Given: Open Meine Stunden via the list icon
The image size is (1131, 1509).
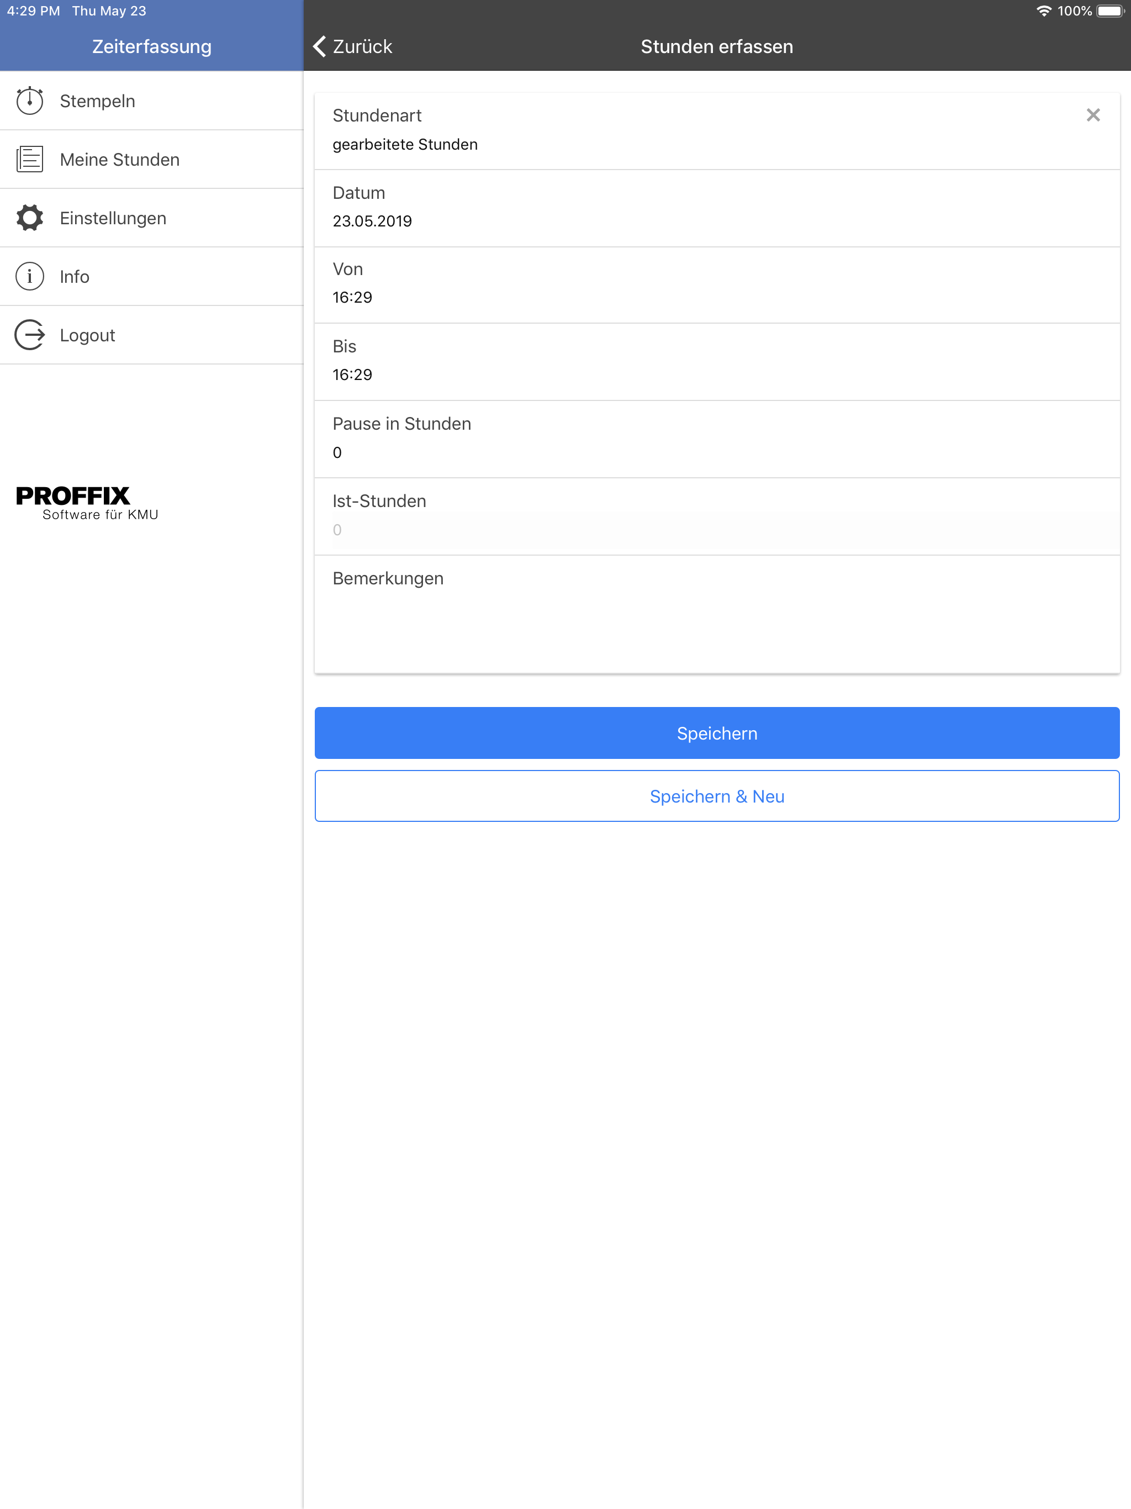Looking at the screenshot, I should point(29,159).
